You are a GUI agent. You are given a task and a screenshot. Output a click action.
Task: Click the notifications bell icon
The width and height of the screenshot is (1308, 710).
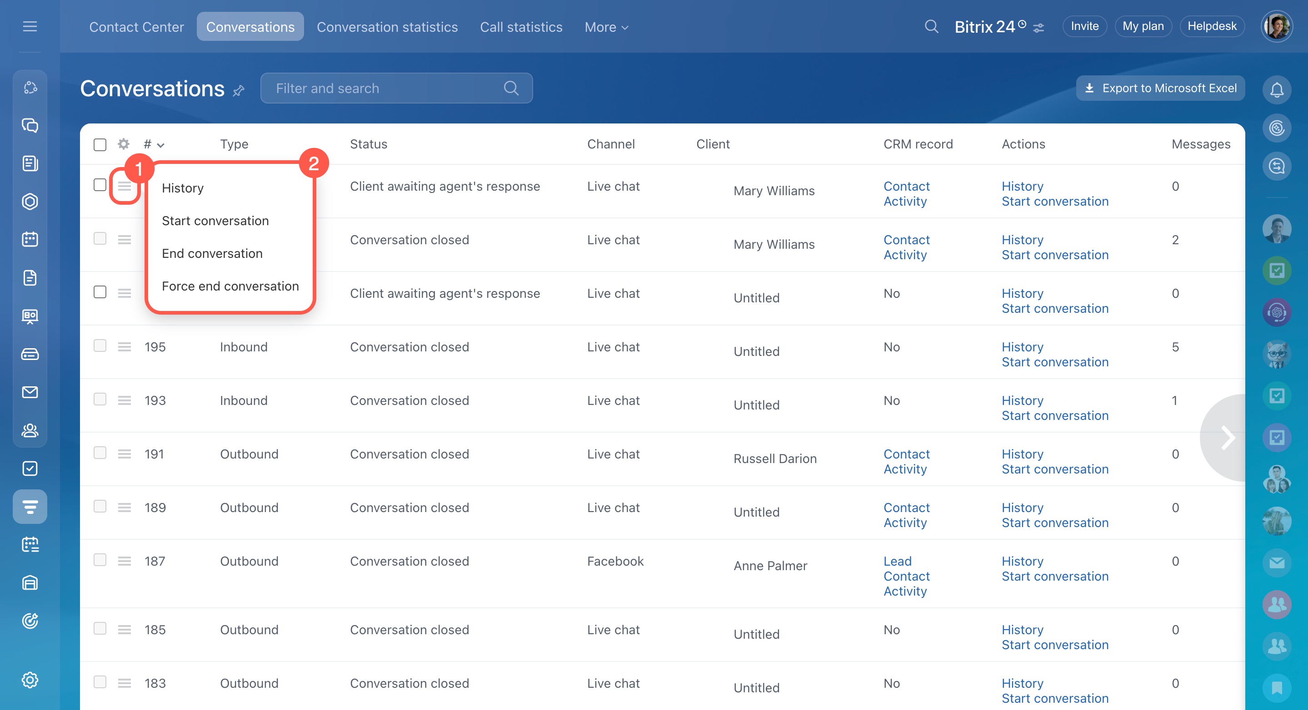pos(1277,90)
